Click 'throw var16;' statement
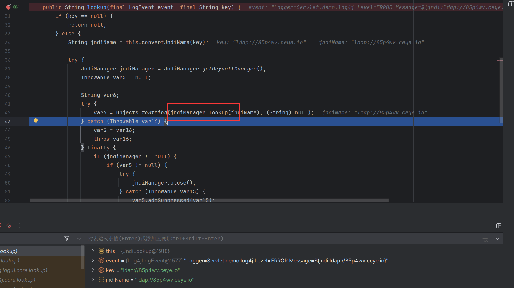Viewport: 514px width, 288px height. click(113, 139)
